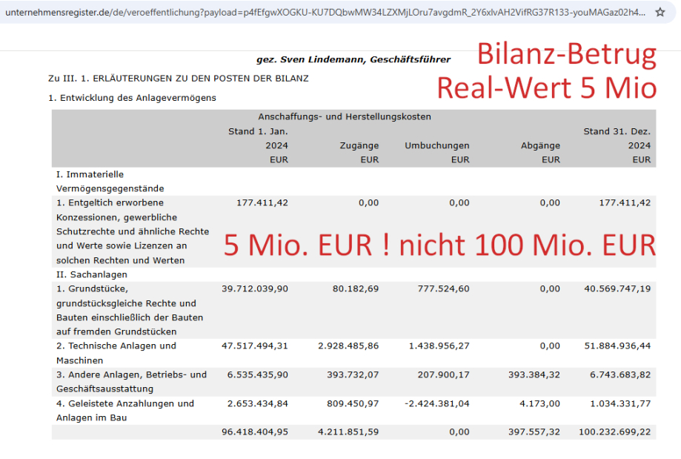The image size is (681, 459).
Task: Select the "Abgänge" column header
Action: tap(540, 145)
